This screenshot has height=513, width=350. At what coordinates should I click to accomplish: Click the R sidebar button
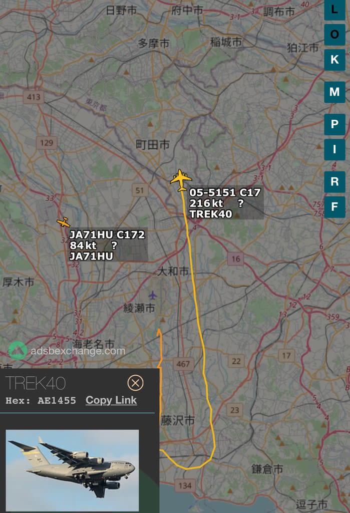click(x=334, y=181)
